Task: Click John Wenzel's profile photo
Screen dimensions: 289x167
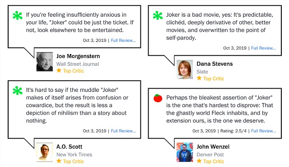Action: pos(185,152)
